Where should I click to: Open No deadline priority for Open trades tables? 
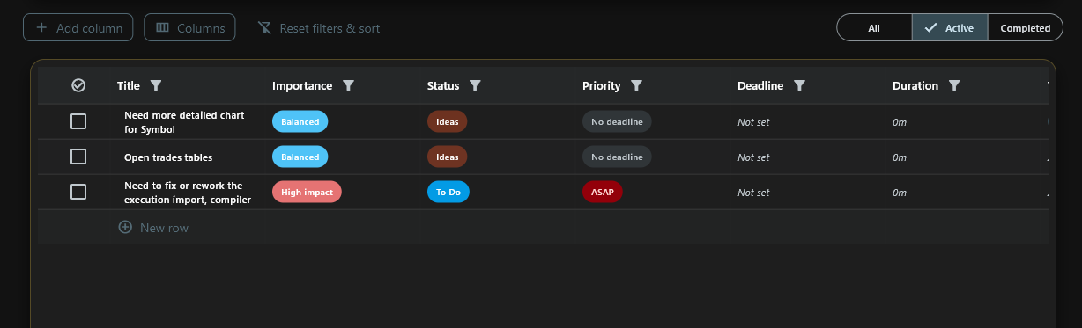617,157
